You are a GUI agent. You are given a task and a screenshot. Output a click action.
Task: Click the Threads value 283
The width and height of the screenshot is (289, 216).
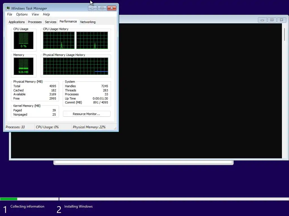[x=106, y=90]
